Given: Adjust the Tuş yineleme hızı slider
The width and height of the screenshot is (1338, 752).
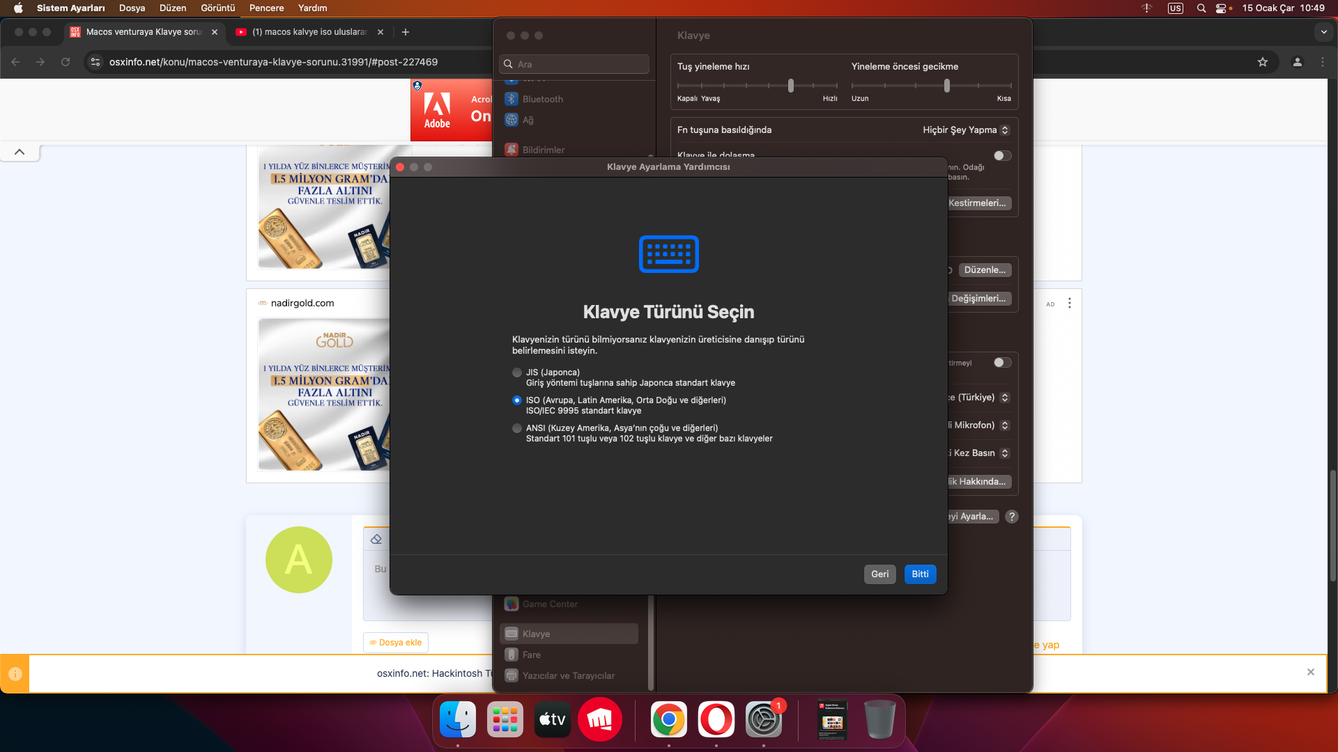Looking at the screenshot, I should pos(790,86).
